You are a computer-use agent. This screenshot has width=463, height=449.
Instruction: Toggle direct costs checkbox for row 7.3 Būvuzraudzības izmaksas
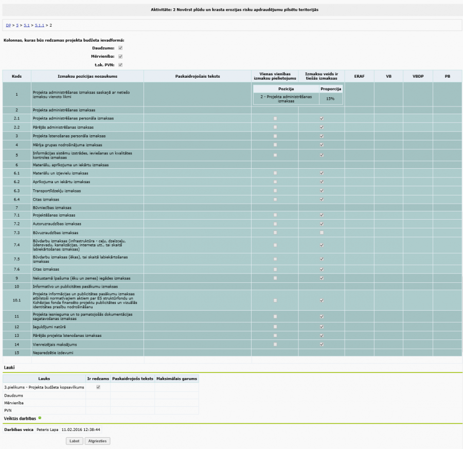pyautogui.click(x=322, y=233)
